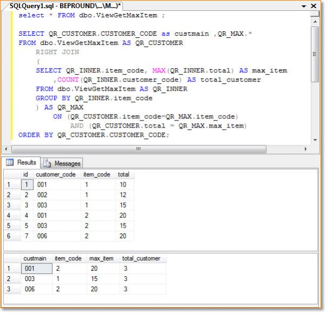This screenshot has width=326, height=313.
Task: Click the total_customer column header
Action: click(141, 258)
